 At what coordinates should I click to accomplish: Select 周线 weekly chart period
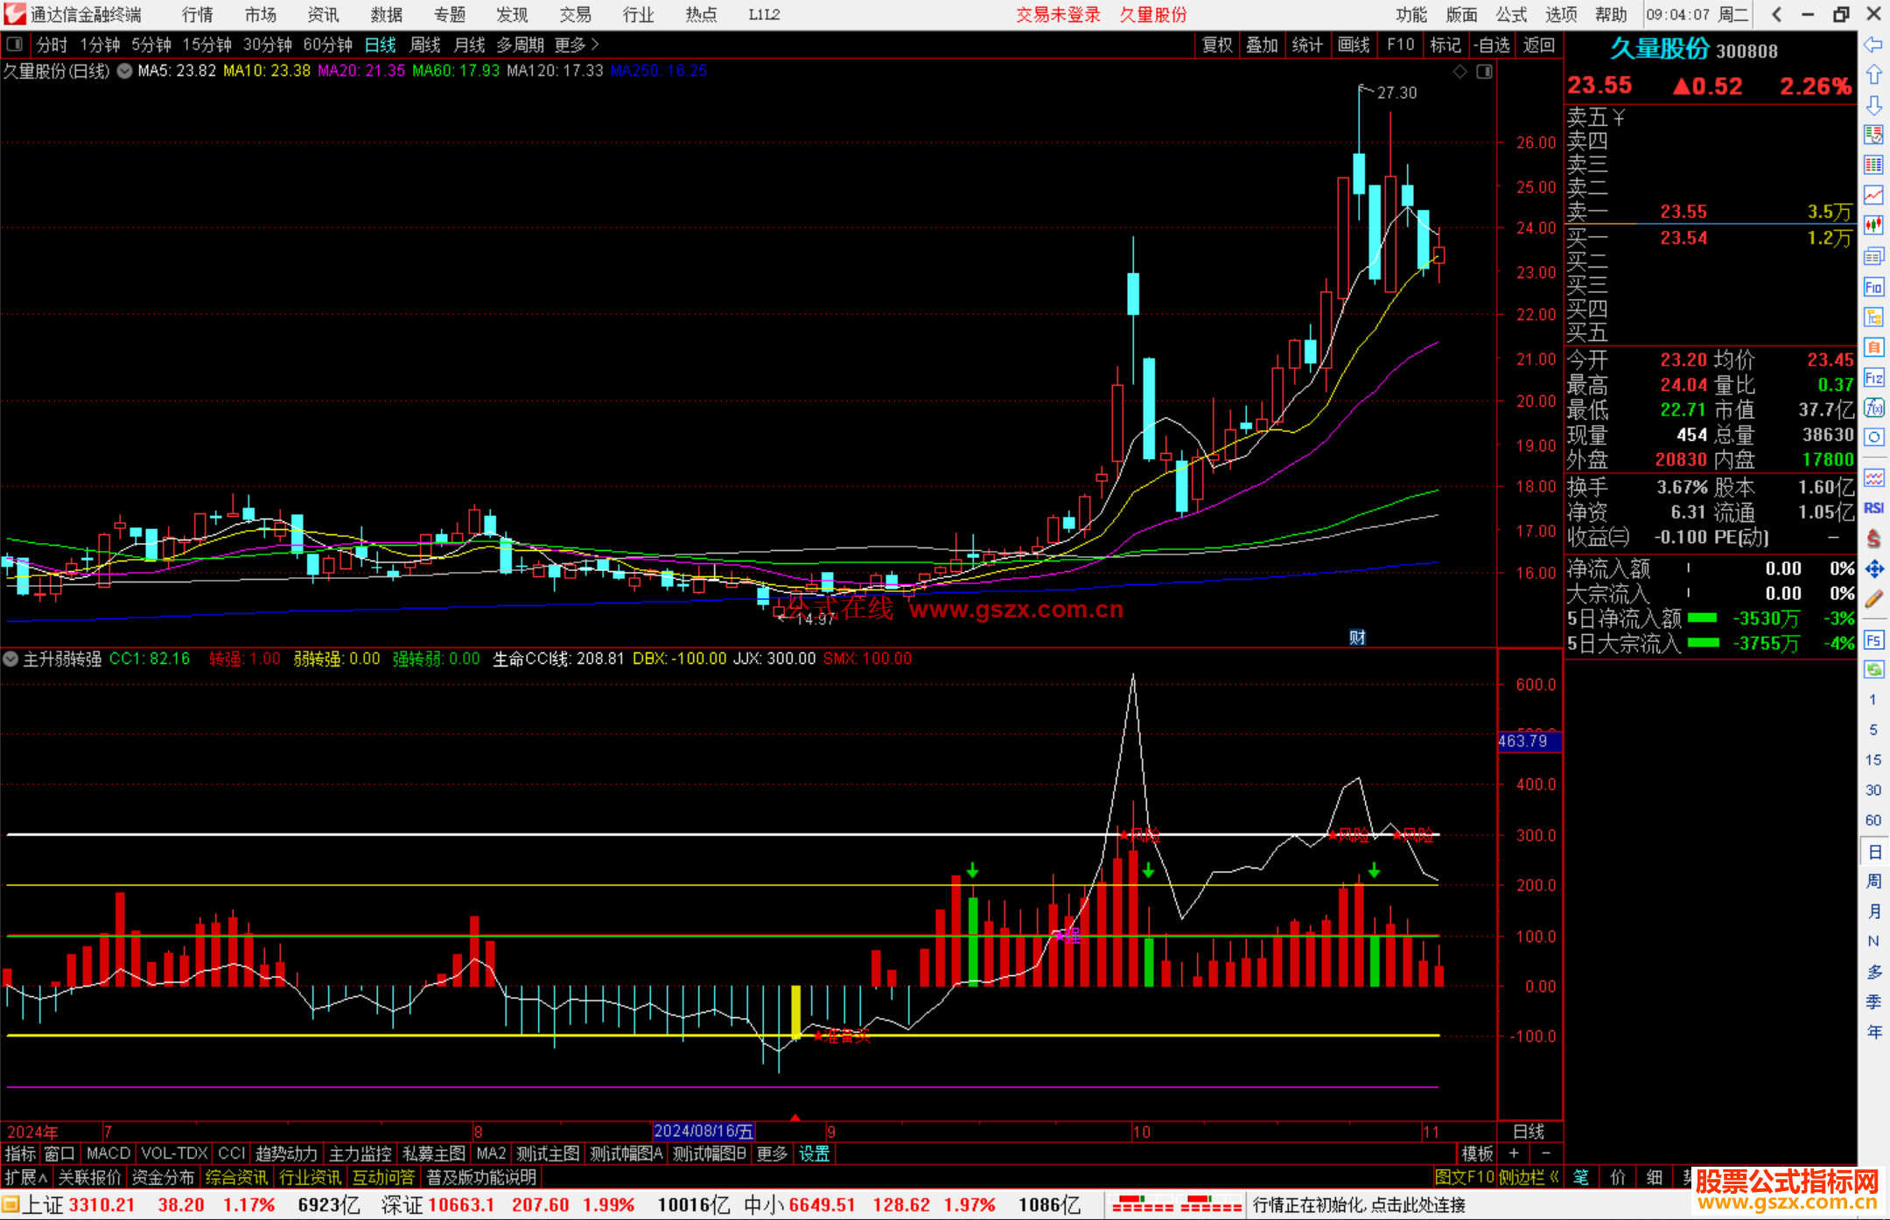click(x=425, y=45)
